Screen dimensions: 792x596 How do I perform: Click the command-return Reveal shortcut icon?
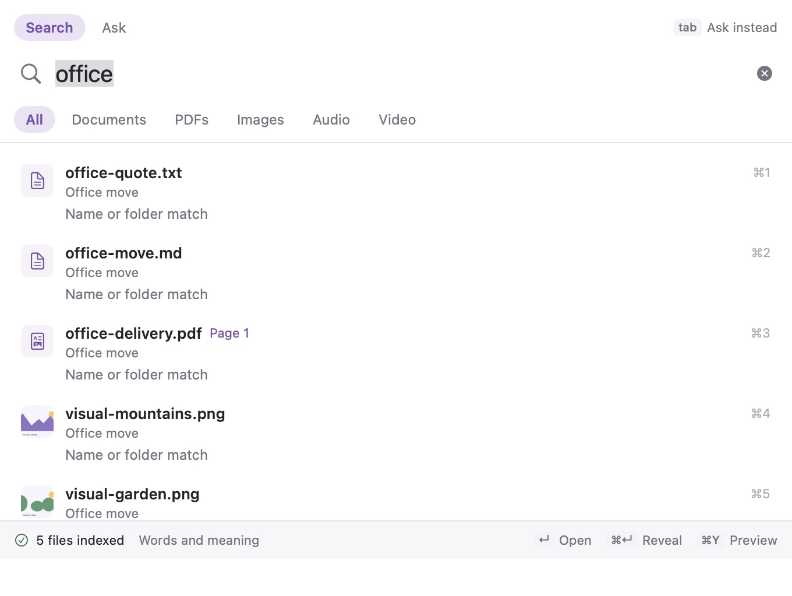tap(621, 540)
